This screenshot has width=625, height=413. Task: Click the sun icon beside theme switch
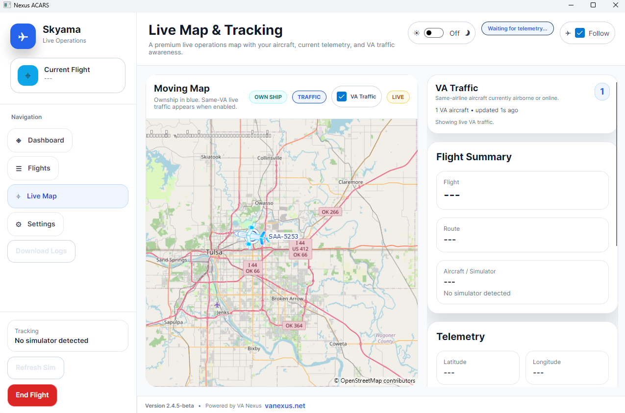[x=416, y=33]
